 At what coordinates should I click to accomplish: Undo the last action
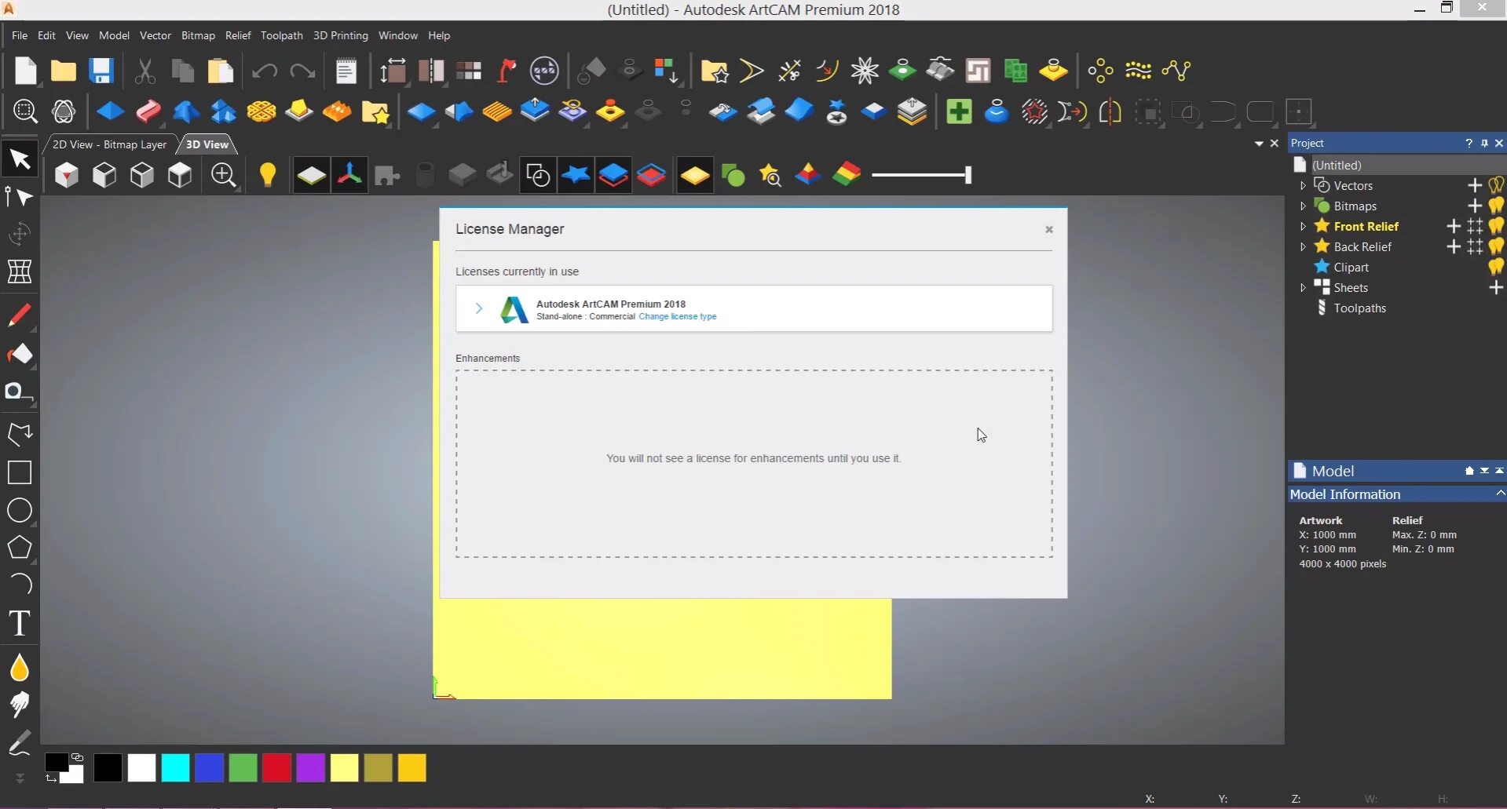coord(265,71)
